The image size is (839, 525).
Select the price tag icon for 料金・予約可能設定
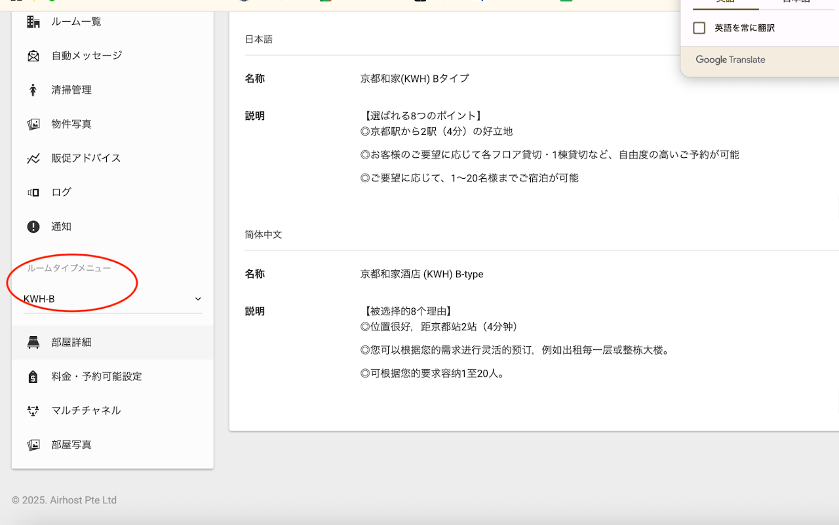pyautogui.click(x=33, y=376)
